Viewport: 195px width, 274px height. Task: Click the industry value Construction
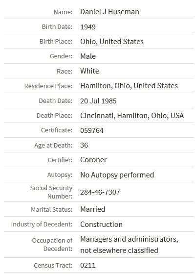pyautogui.click(x=101, y=224)
